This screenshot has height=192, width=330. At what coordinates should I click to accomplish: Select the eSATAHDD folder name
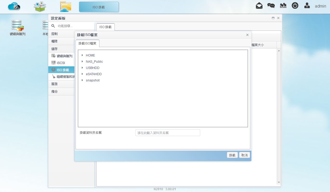(x=94, y=74)
